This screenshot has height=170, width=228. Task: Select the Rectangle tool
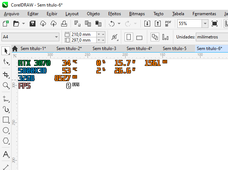pos(6,120)
